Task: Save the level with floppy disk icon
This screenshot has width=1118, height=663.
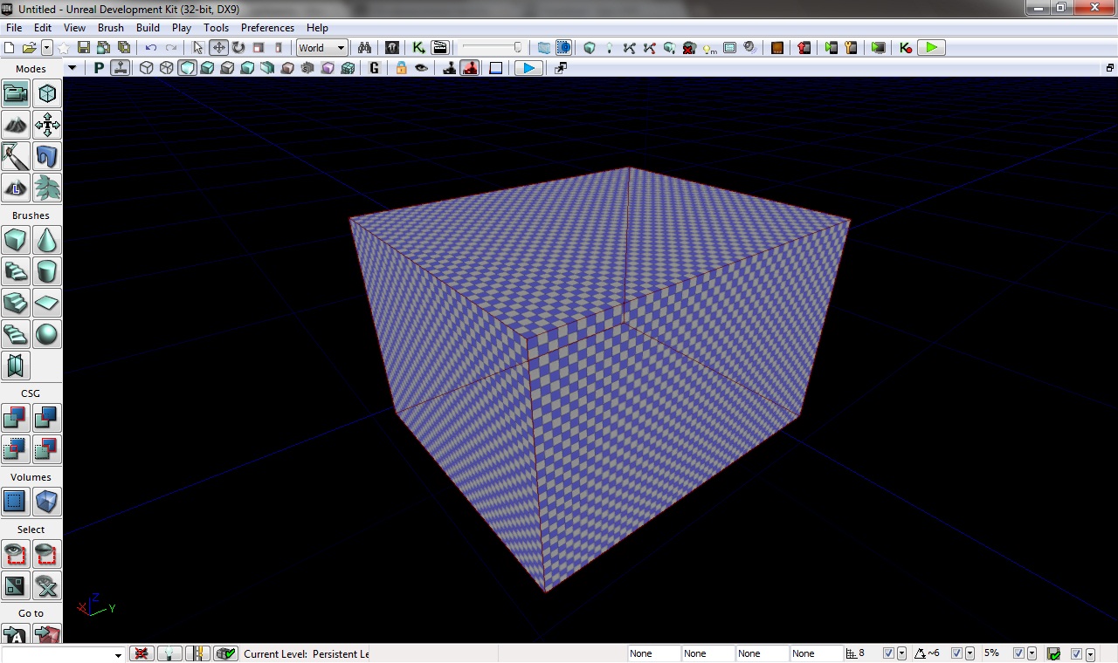Action: click(84, 48)
